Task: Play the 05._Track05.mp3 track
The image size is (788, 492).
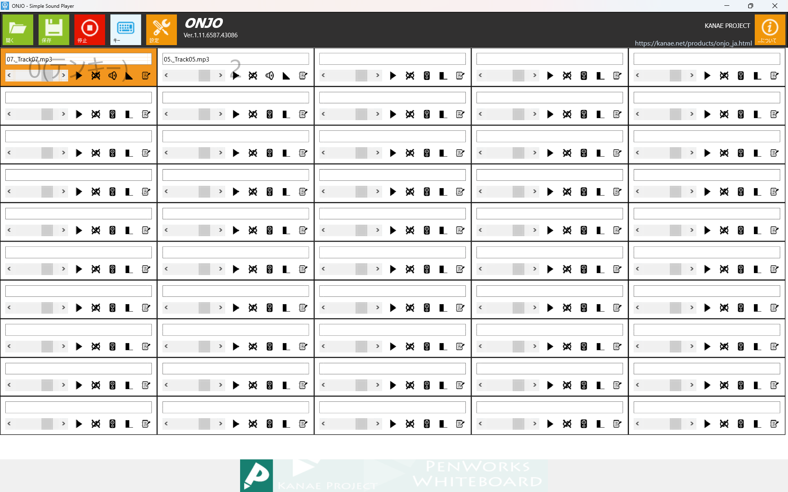Action: tap(236, 75)
